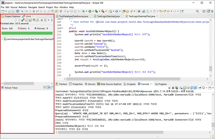
Task: Toggle Word Wrap in Console toolbar
Action: click(188, 88)
